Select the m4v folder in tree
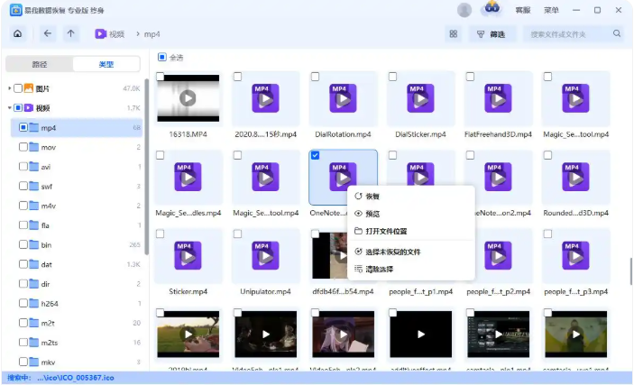The height and width of the screenshot is (385, 634). pyautogui.click(x=77, y=206)
